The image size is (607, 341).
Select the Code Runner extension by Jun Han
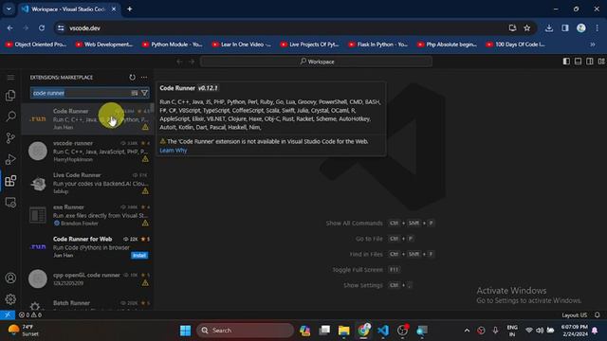pyautogui.click(x=87, y=118)
